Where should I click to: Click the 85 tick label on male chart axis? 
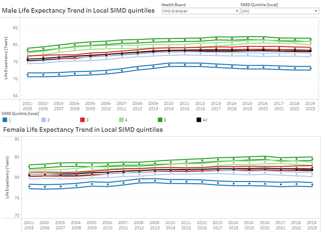click(x=15, y=28)
